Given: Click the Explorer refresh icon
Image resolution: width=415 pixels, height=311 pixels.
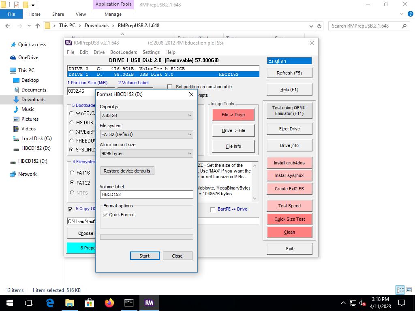Looking at the screenshot, I should (x=319, y=26).
